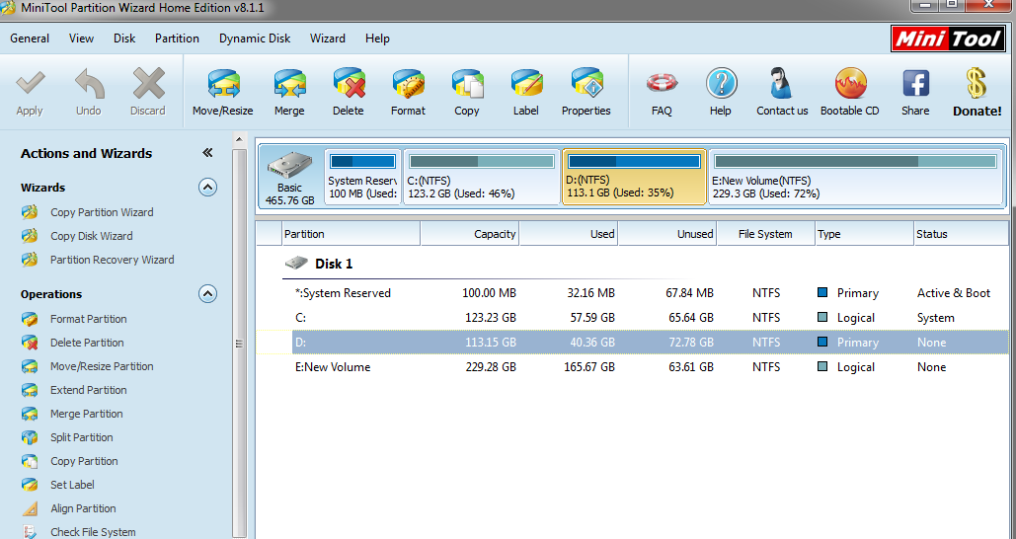Click the Copy toolbar icon
Viewport: 1016px width, 539px height.
(467, 84)
